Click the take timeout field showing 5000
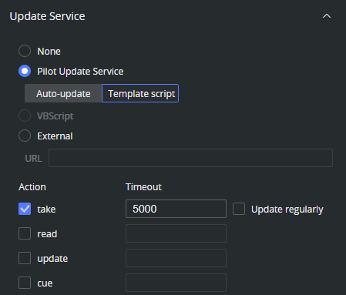Screen dimensions: 346x295 176,209
